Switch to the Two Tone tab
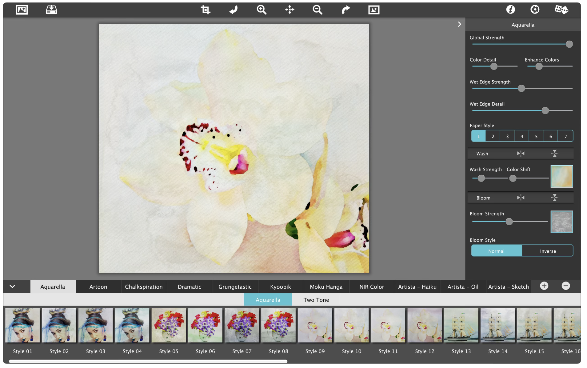The height and width of the screenshot is (368, 587). (x=316, y=300)
